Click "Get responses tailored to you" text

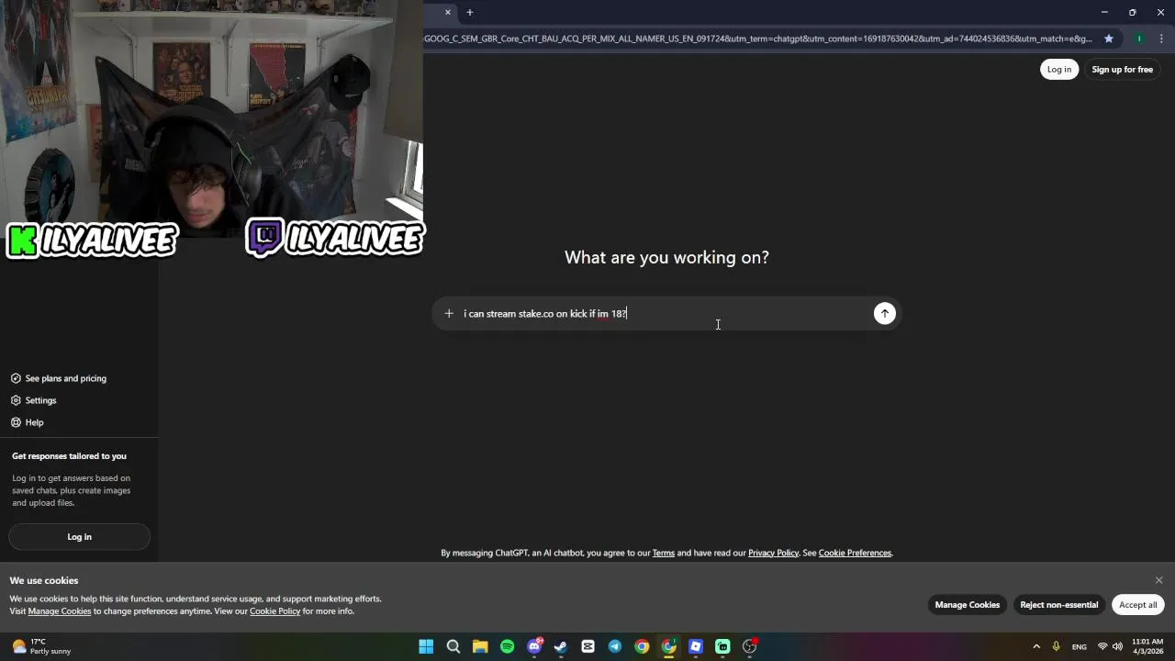click(69, 456)
